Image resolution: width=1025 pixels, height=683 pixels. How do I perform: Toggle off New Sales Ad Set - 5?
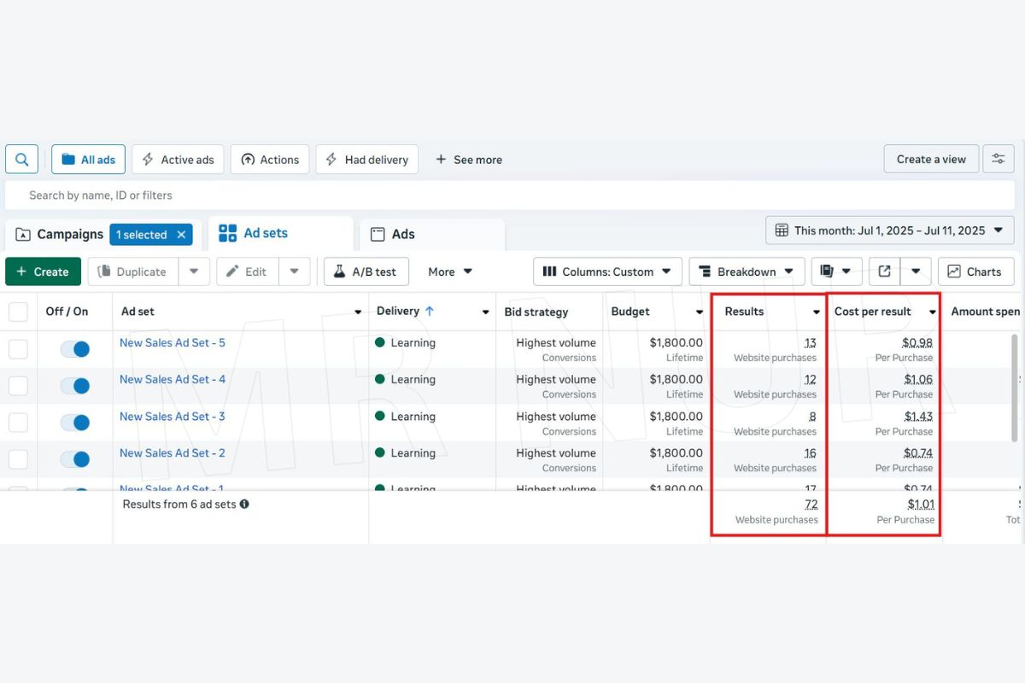(75, 348)
